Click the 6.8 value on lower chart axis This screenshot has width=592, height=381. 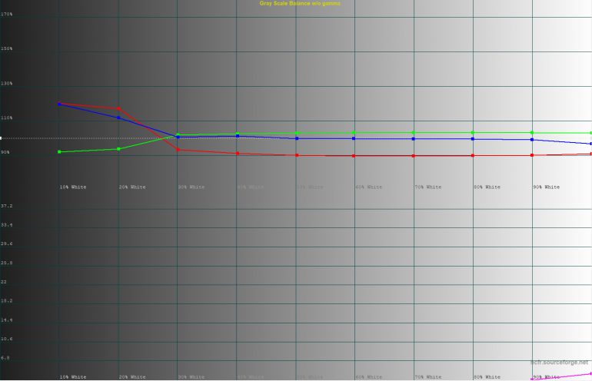[5, 358]
